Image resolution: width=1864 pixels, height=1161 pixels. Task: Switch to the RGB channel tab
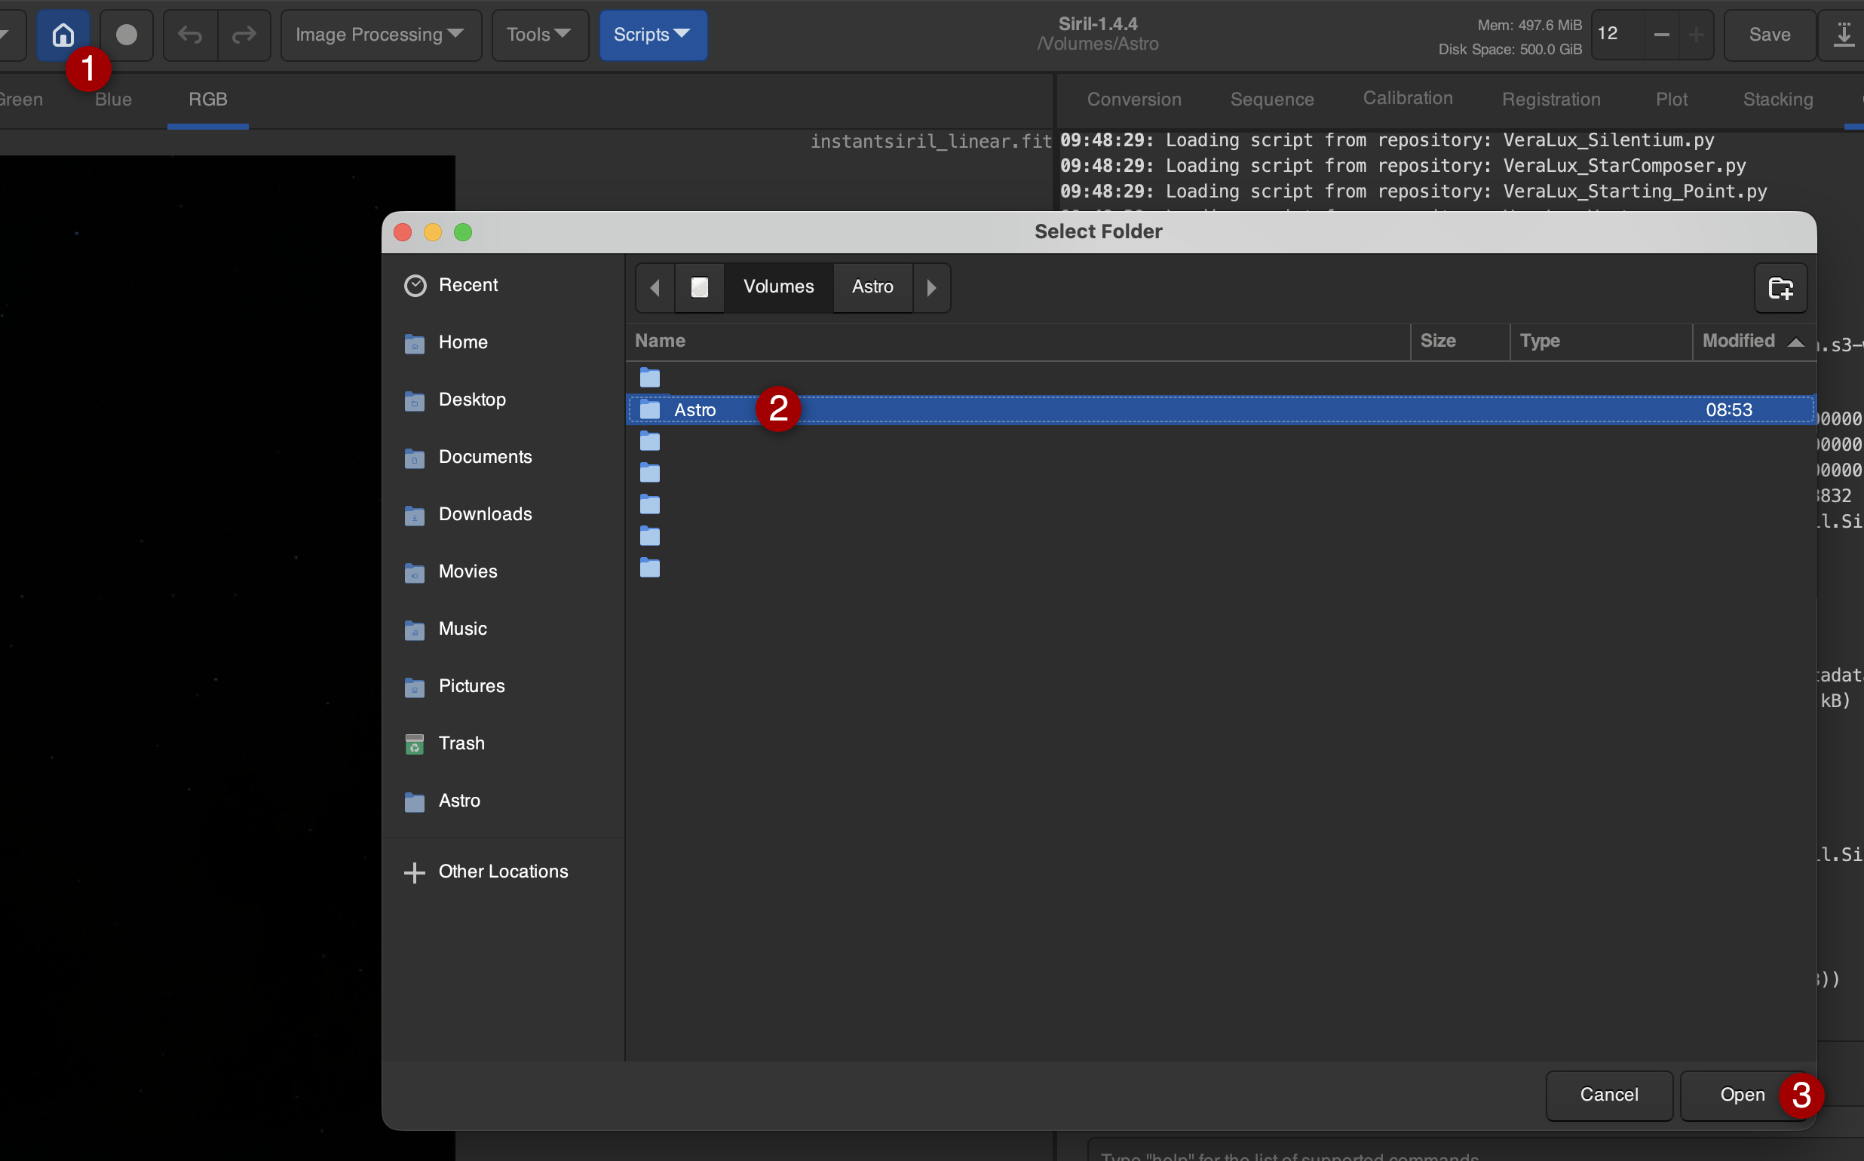point(208,99)
